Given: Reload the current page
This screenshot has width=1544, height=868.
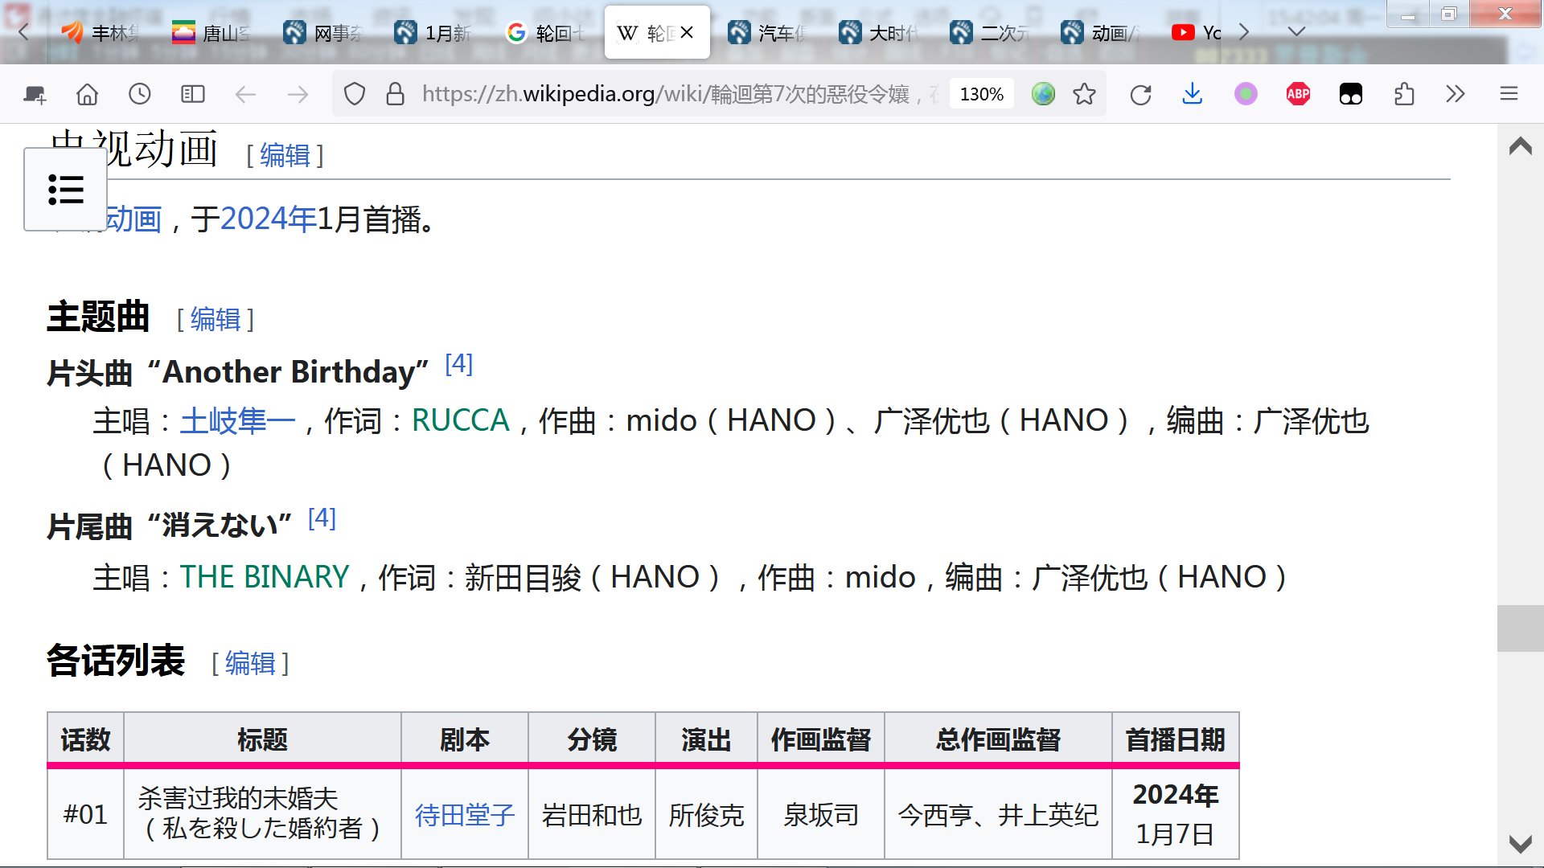Looking at the screenshot, I should (x=1141, y=93).
